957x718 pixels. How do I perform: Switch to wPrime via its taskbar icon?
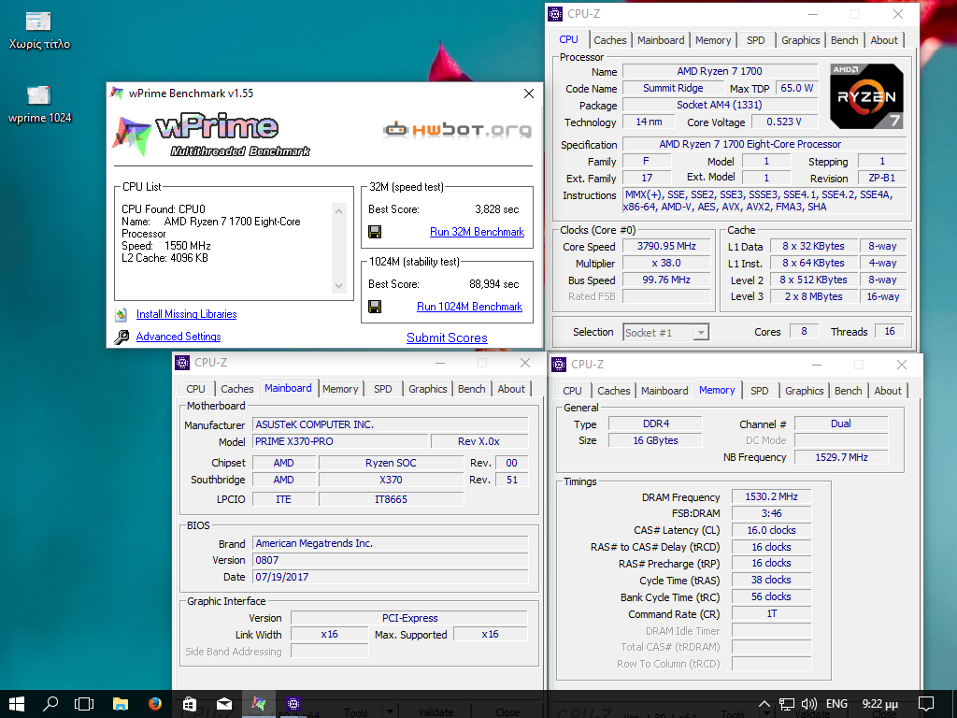259,704
